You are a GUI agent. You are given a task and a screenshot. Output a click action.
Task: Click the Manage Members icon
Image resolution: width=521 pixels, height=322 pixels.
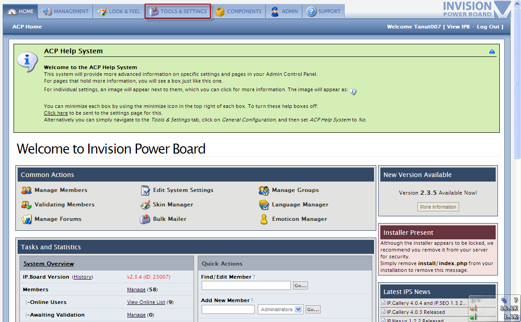pyautogui.click(x=26, y=190)
